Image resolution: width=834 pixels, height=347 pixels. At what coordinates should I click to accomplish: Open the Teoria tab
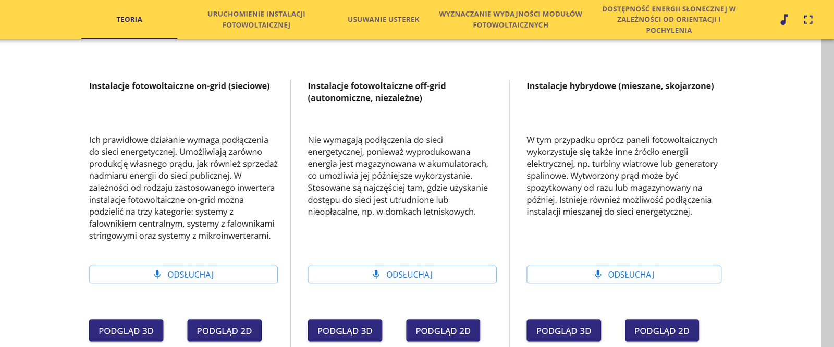coord(129,20)
